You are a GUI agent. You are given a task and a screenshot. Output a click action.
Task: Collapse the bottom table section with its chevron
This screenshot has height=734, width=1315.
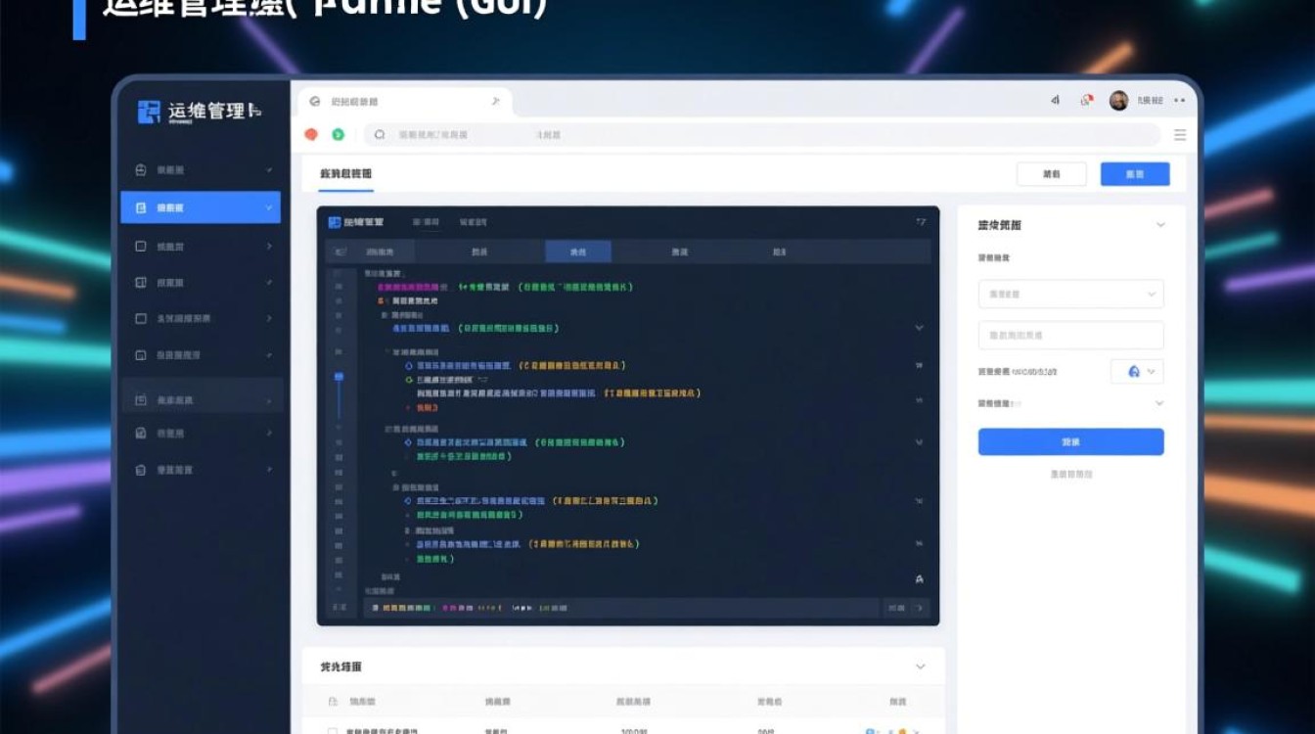click(x=920, y=666)
